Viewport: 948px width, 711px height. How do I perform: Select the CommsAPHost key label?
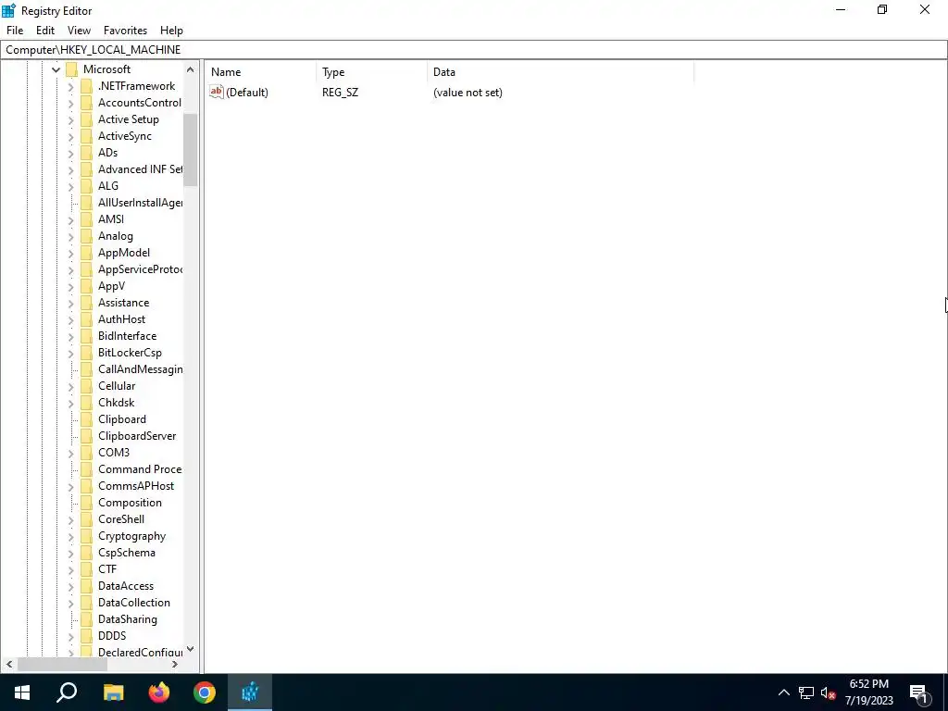click(136, 485)
